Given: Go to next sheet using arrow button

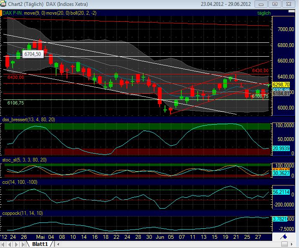Looking at the screenshot, I should click(16, 244).
